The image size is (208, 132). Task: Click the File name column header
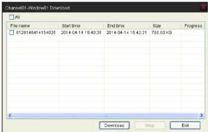(x=33, y=26)
